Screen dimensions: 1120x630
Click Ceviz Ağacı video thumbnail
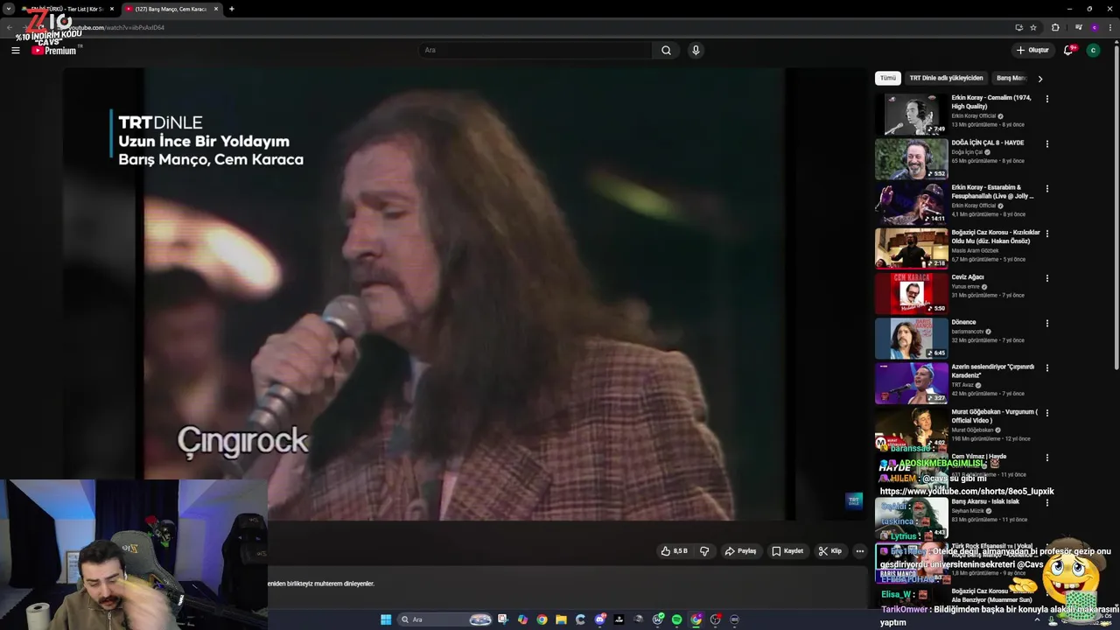pos(911,293)
